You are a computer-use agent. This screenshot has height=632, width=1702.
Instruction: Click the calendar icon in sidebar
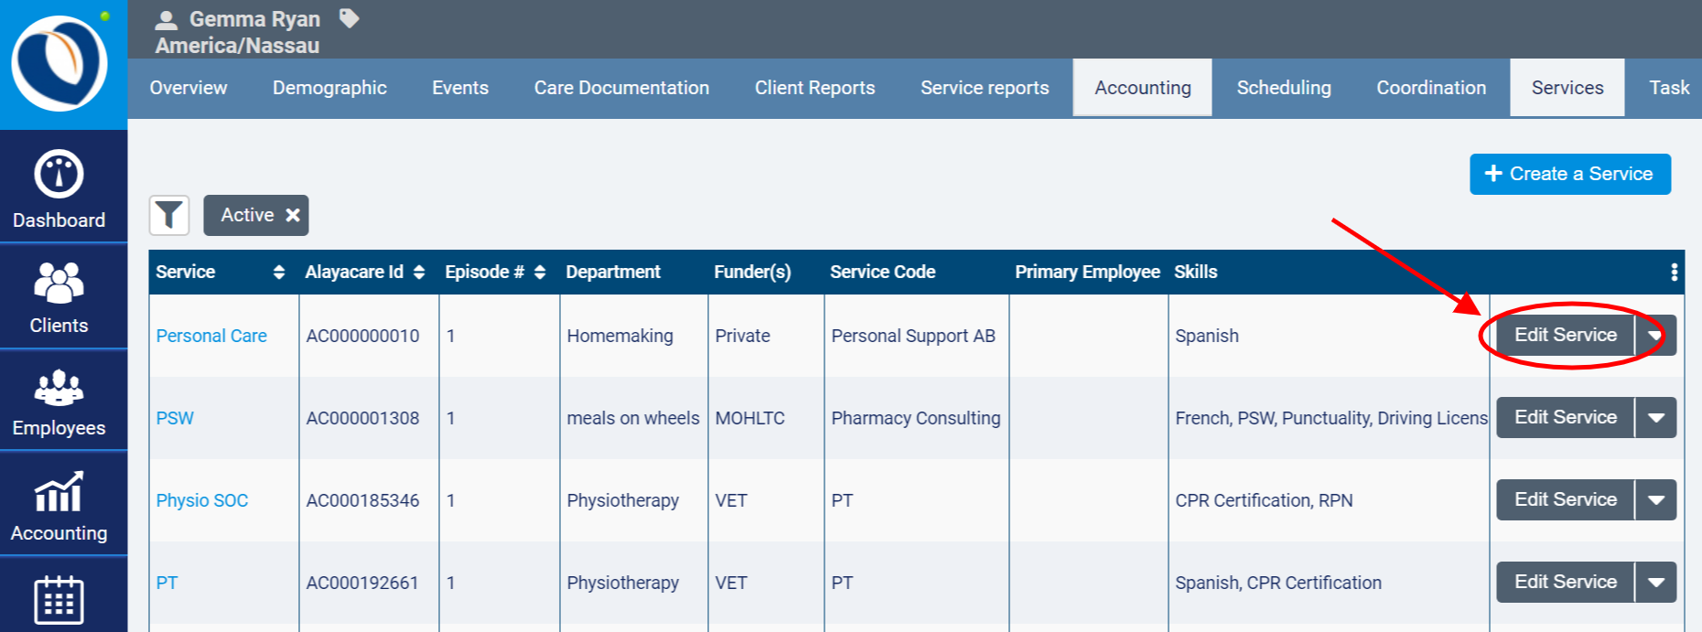point(59,600)
